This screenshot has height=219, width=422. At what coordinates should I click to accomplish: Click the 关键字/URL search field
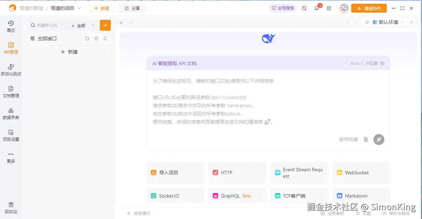(50, 26)
